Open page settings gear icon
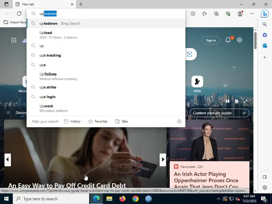Viewport: 272px width, 204px height. point(240,40)
